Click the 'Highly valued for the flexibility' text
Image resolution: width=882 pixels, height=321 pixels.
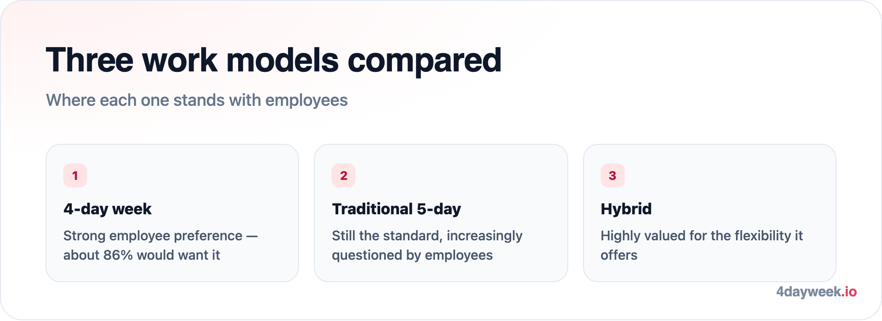(x=695, y=236)
